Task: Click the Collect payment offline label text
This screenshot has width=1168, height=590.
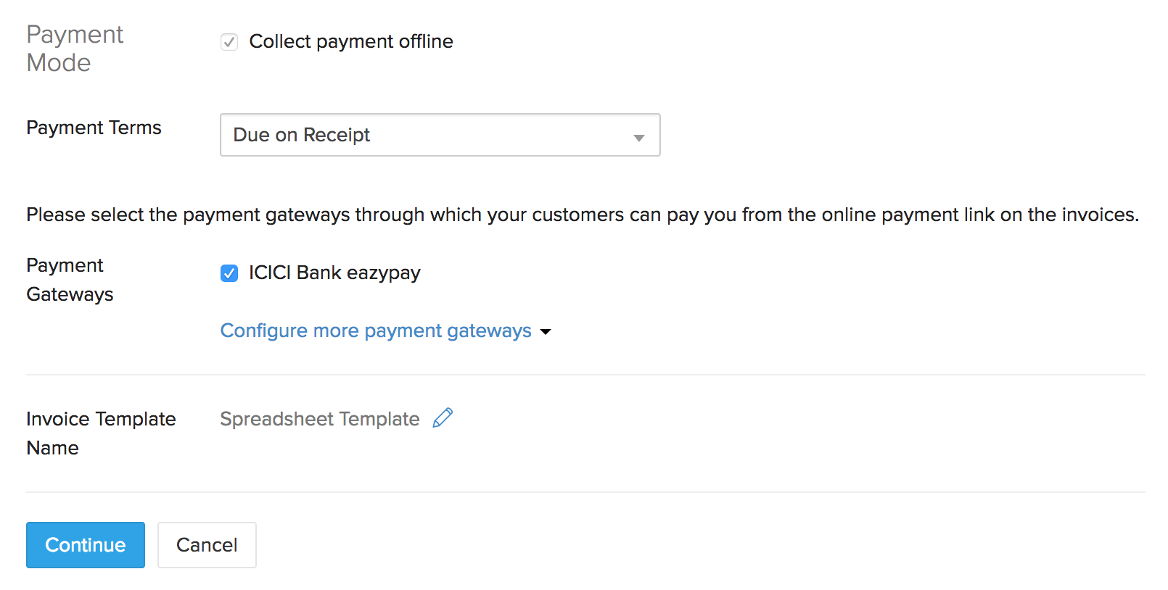Action: tap(351, 42)
